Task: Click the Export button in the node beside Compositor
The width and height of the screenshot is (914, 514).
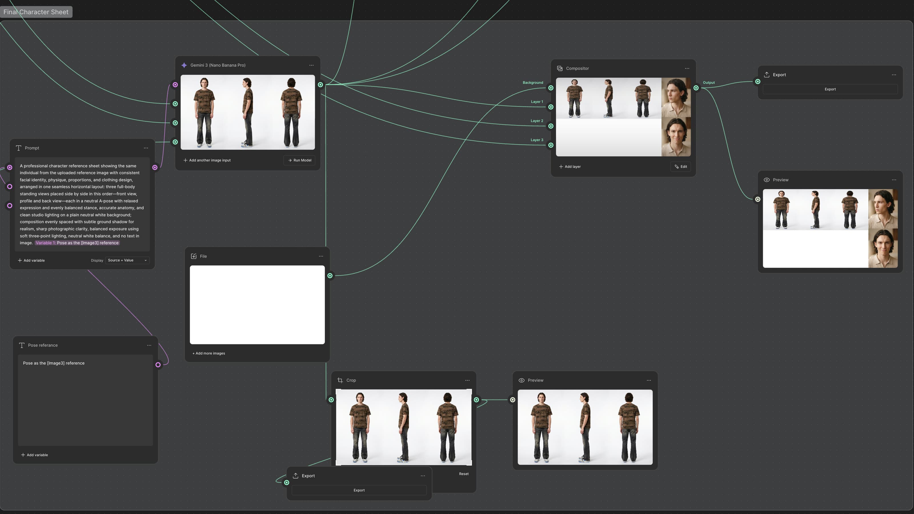Action: tap(830, 89)
